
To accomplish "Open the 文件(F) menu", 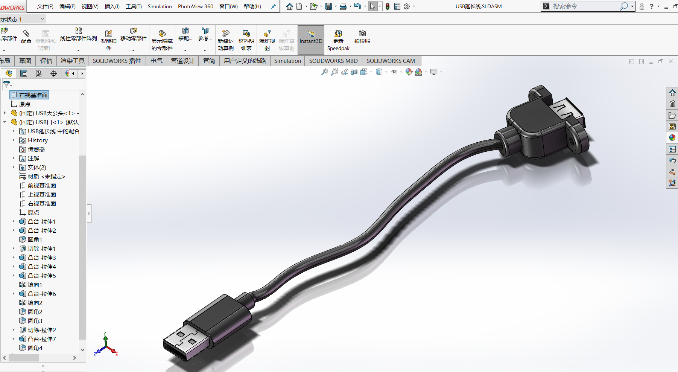I will 45,6.
